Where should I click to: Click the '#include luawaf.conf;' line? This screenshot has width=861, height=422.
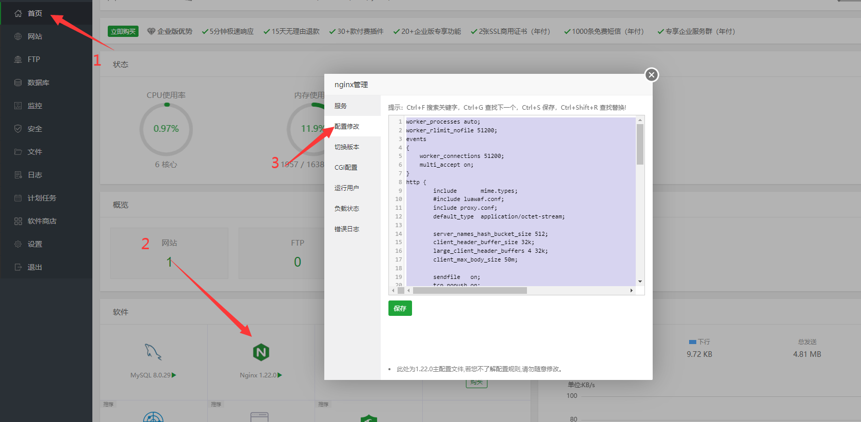point(468,199)
